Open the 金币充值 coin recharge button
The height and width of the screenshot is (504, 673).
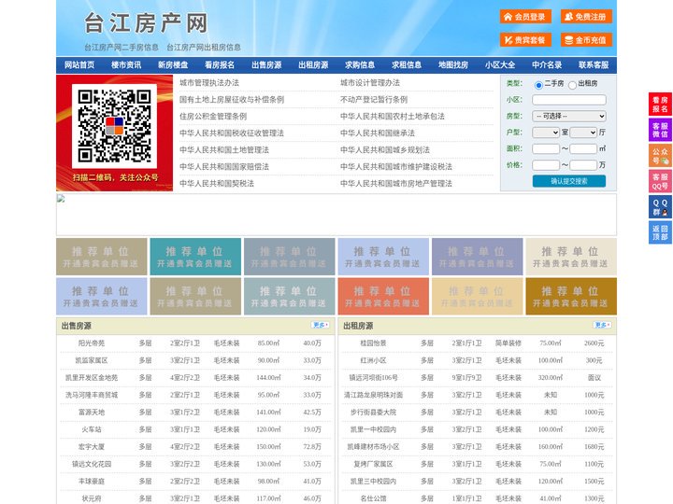point(586,40)
